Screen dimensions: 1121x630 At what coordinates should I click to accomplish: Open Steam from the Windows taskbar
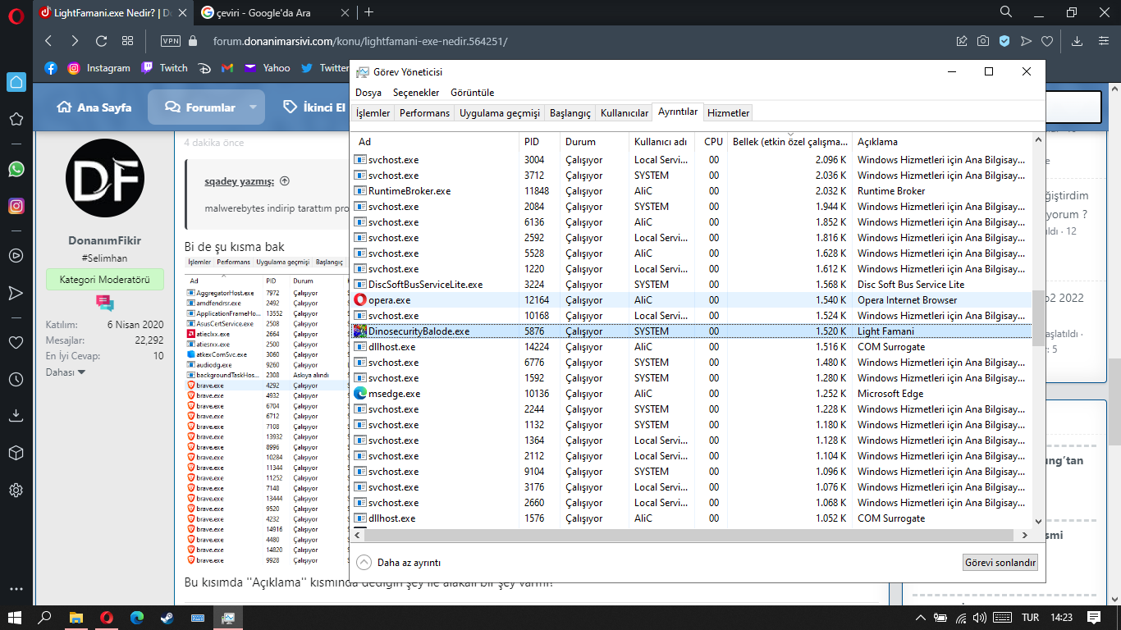[x=167, y=617]
